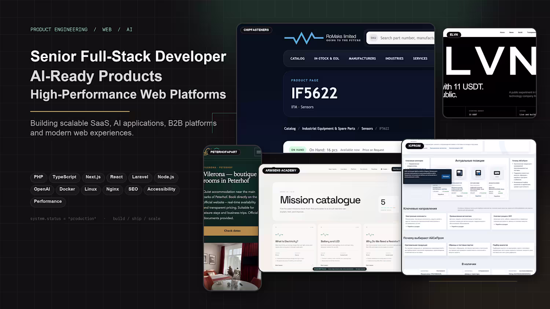Click the В наличии heading in ICPROM
Screen dimensions: 550x309
(469, 264)
